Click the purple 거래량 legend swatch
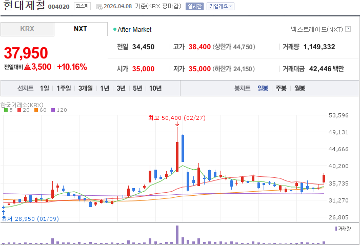Screen dimensions: 360x245 336,229
